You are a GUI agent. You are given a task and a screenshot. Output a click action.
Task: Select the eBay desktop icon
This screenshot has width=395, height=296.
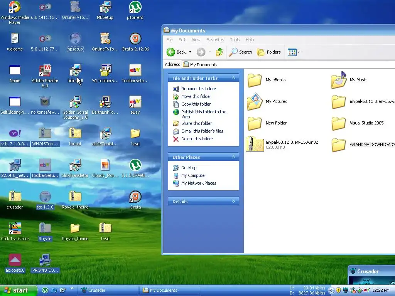pyautogui.click(x=135, y=102)
